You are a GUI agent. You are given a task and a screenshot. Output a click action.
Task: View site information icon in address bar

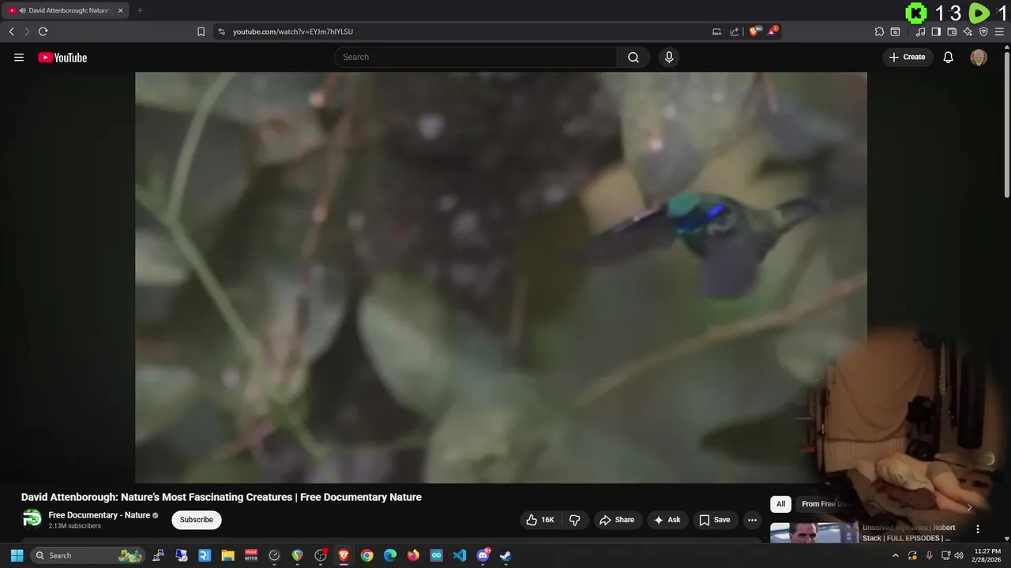(x=221, y=32)
